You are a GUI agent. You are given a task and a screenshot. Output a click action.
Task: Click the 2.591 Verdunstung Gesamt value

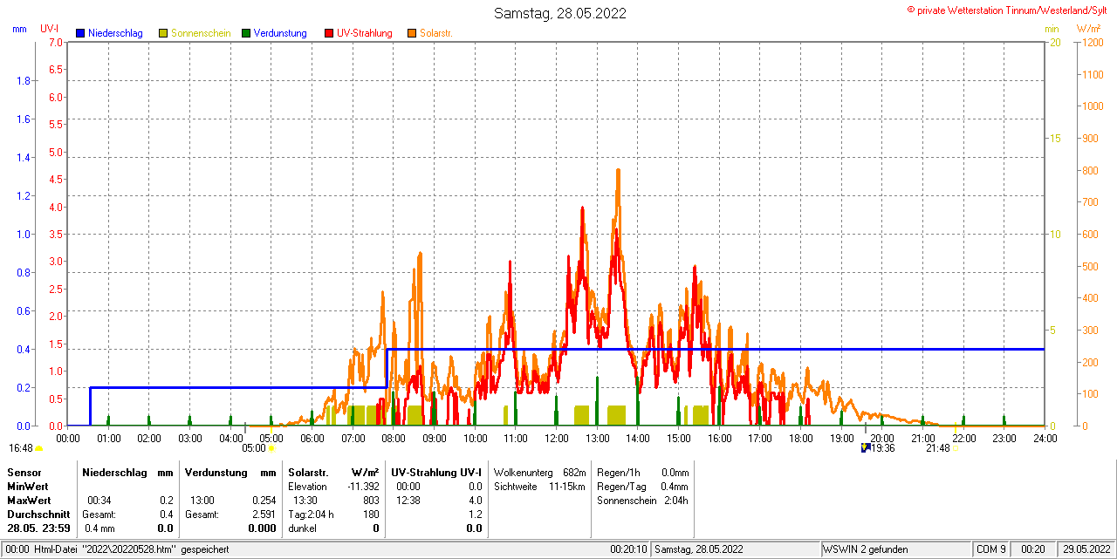263,515
